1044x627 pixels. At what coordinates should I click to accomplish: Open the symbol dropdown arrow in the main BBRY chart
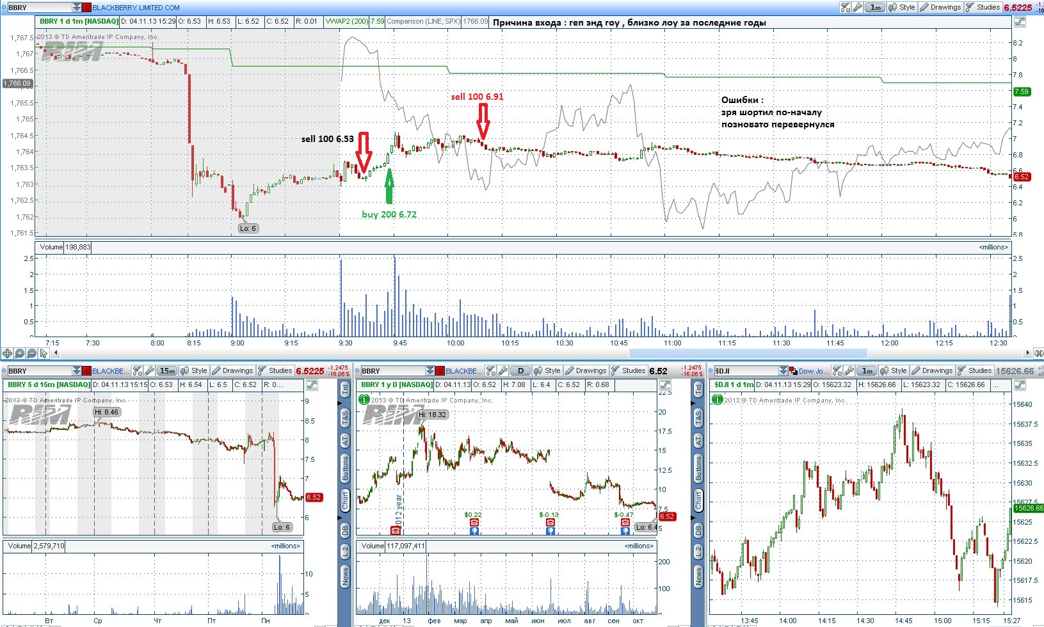point(77,8)
